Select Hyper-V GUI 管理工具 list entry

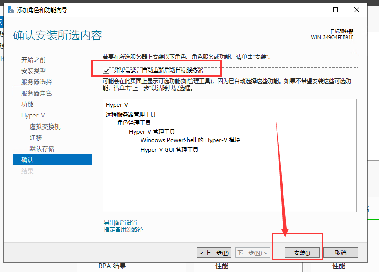(169, 150)
